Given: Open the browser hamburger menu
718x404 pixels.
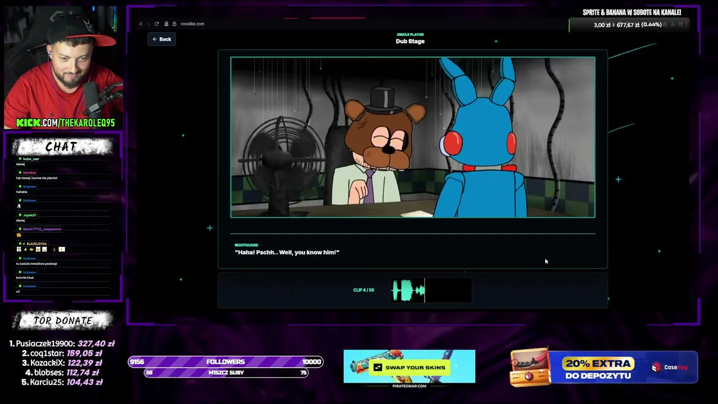Looking at the screenshot, I should (x=680, y=24).
